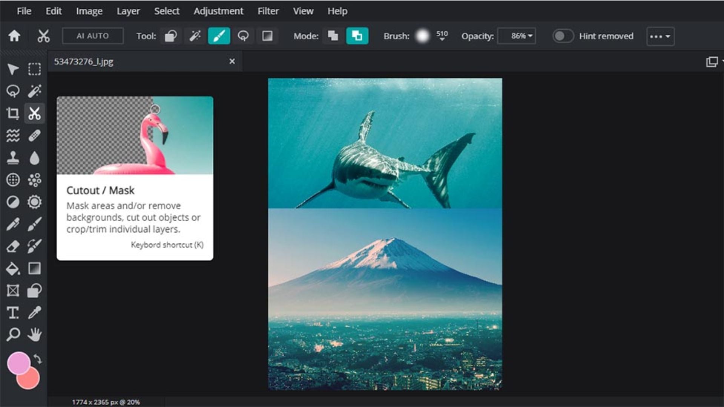
Task: Toggle the Hint removed switch
Action: [563, 36]
